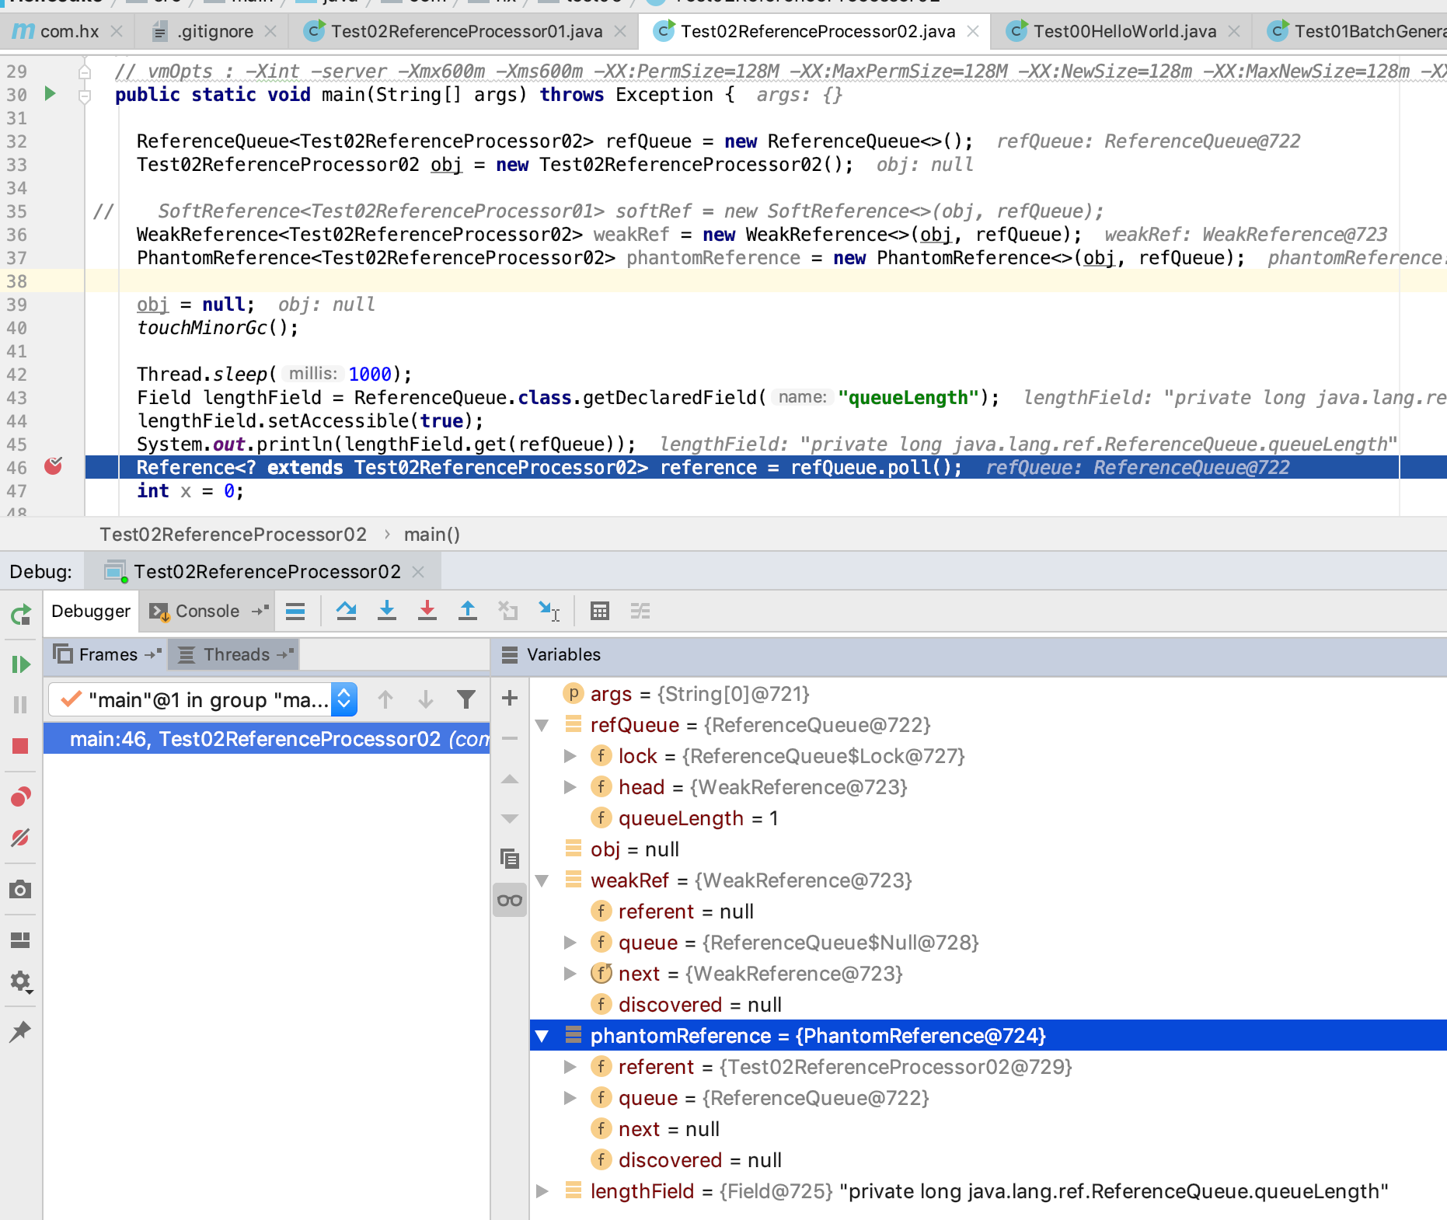Switch to the Test00HelloWorld.java tab

pos(1122,31)
